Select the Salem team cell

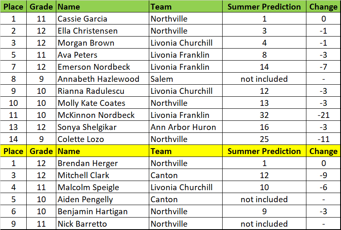(162, 79)
